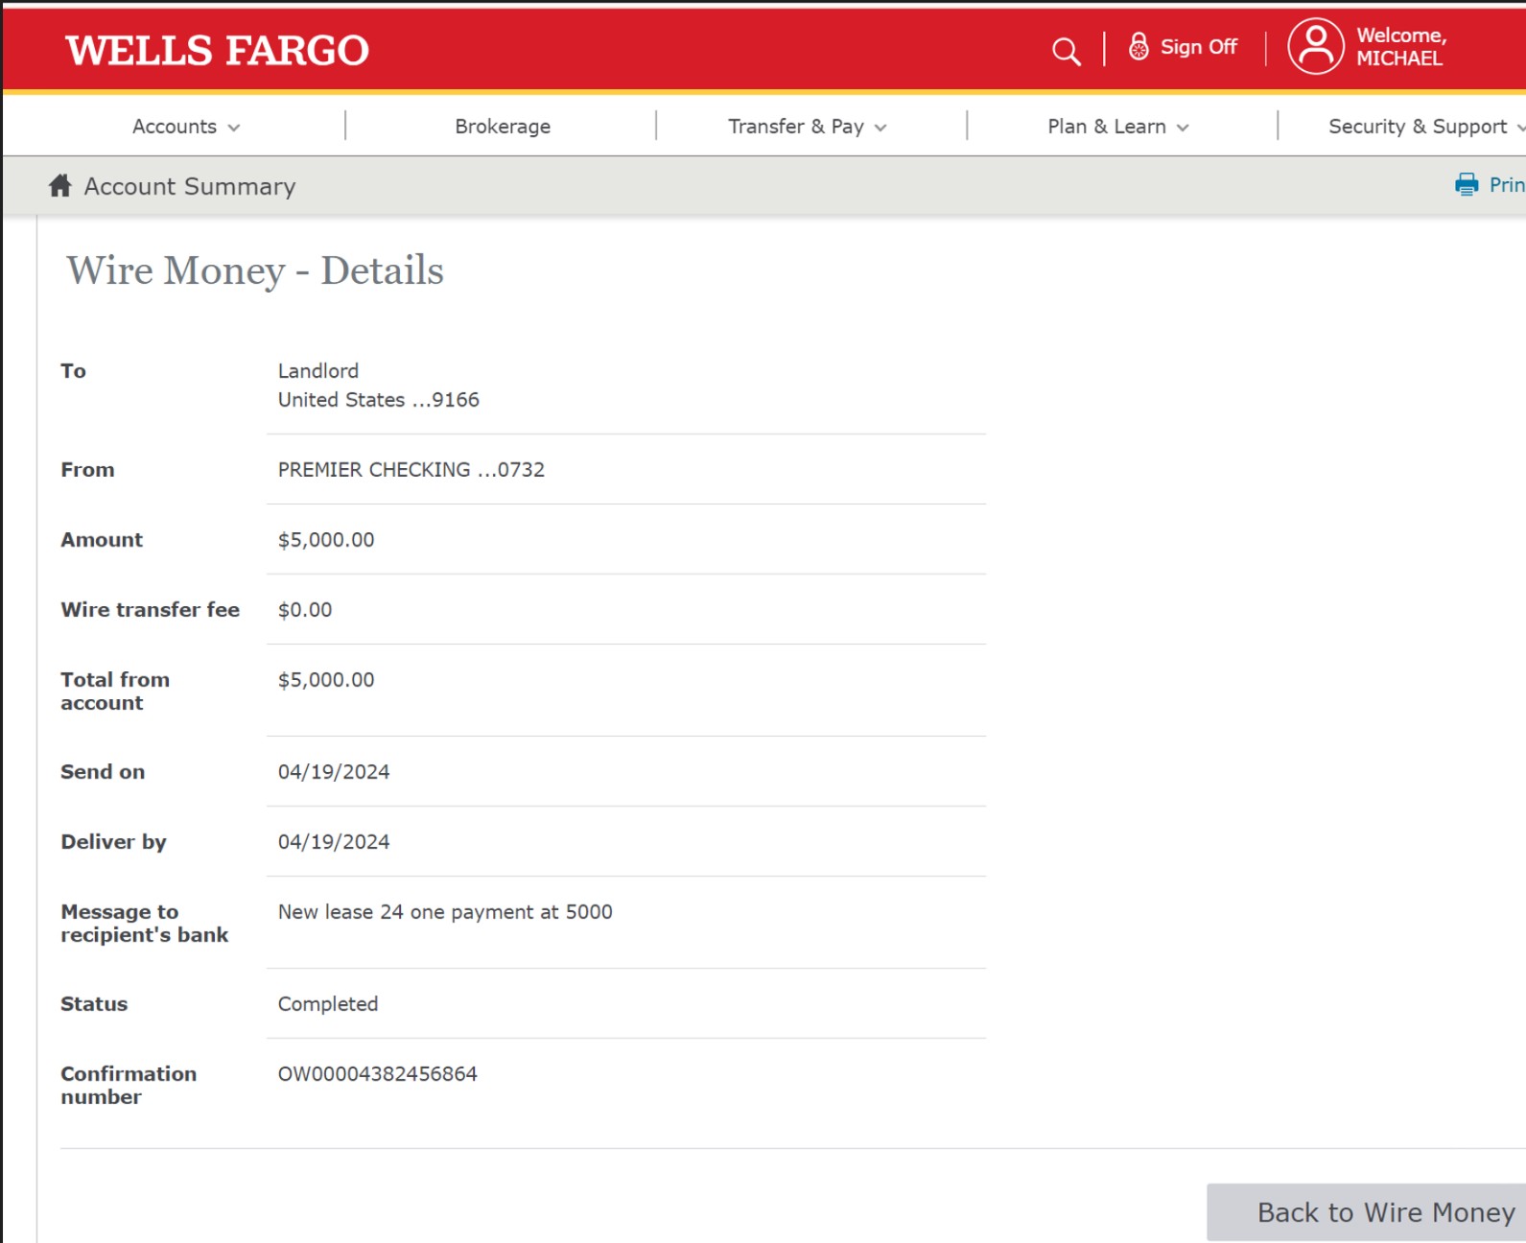Expand the Transfer & Pay chevron
Viewport: 1526px width, 1243px height.
point(880,128)
